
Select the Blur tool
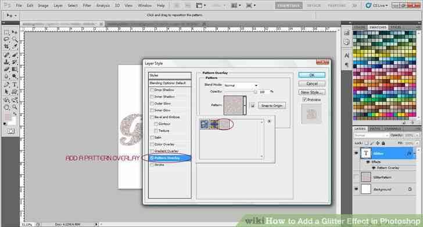(x=6, y=76)
